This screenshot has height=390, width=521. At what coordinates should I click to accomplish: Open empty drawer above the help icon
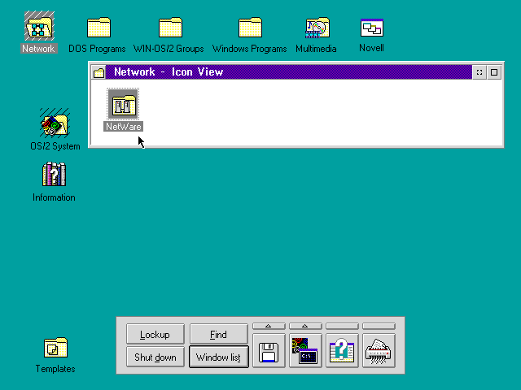342,326
